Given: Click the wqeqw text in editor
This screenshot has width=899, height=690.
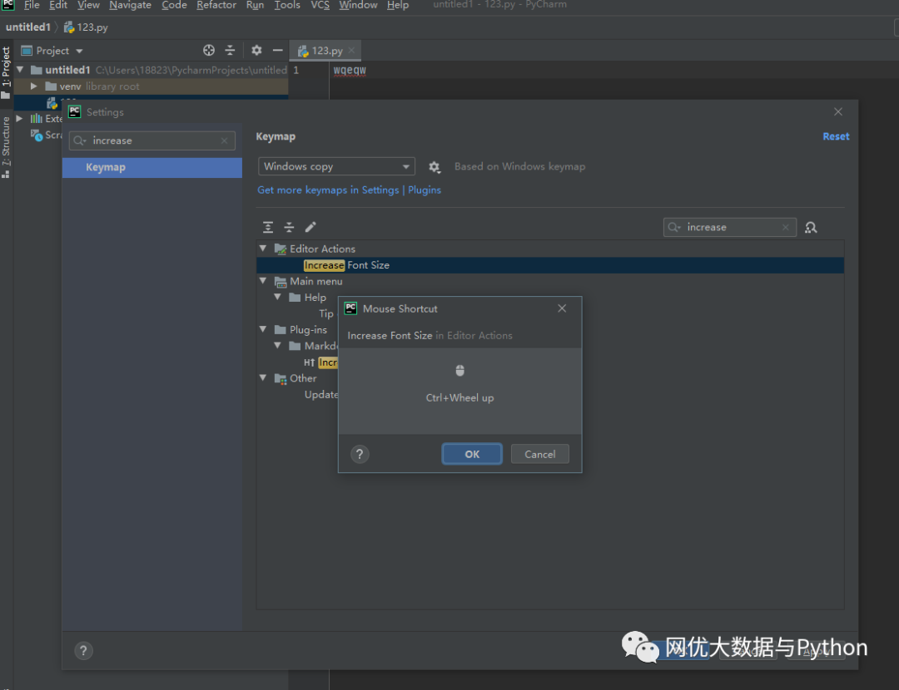Looking at the screenshot, I should [x=349, y=70].
